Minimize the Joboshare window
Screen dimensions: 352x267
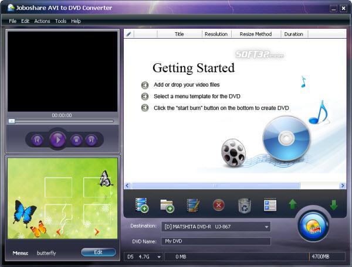click(x=333, y=9)
